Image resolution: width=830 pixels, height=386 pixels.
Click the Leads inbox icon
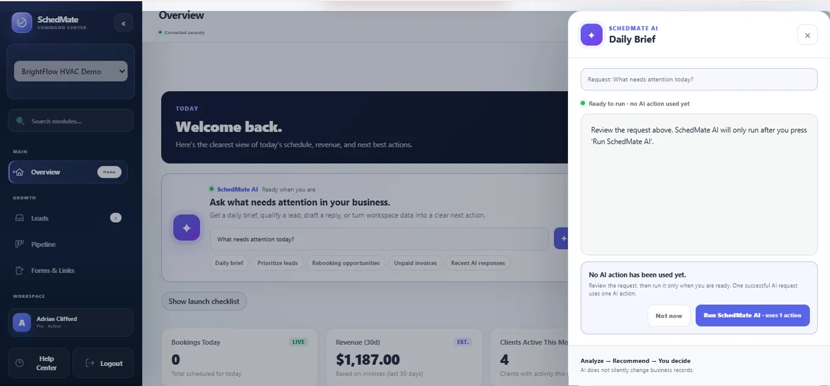coord(19,218)
